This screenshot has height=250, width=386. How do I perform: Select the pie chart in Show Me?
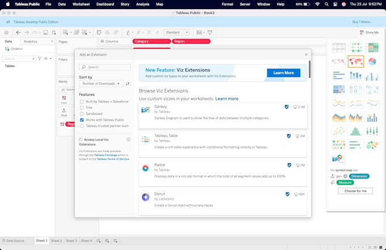(x=372, y=61)
